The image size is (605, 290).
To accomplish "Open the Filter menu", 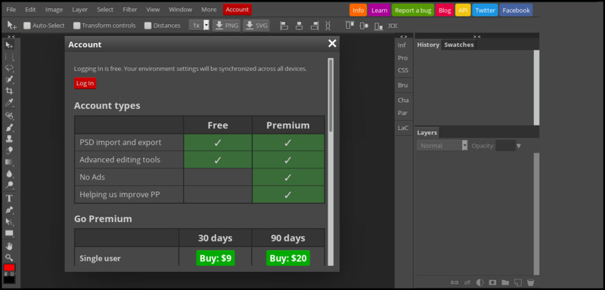I will (129, 10).
